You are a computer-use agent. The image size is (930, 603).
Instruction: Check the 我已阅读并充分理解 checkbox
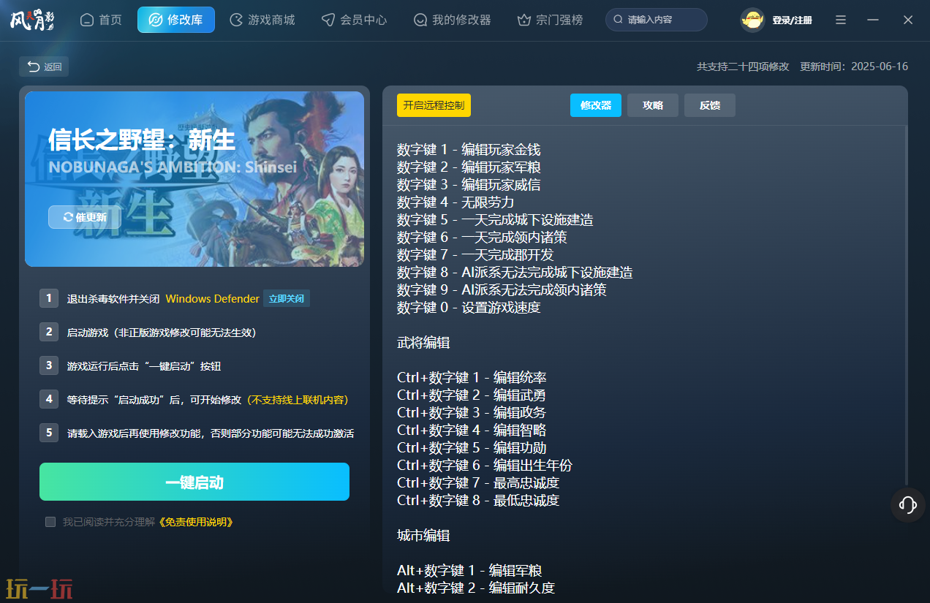point(50,522)
